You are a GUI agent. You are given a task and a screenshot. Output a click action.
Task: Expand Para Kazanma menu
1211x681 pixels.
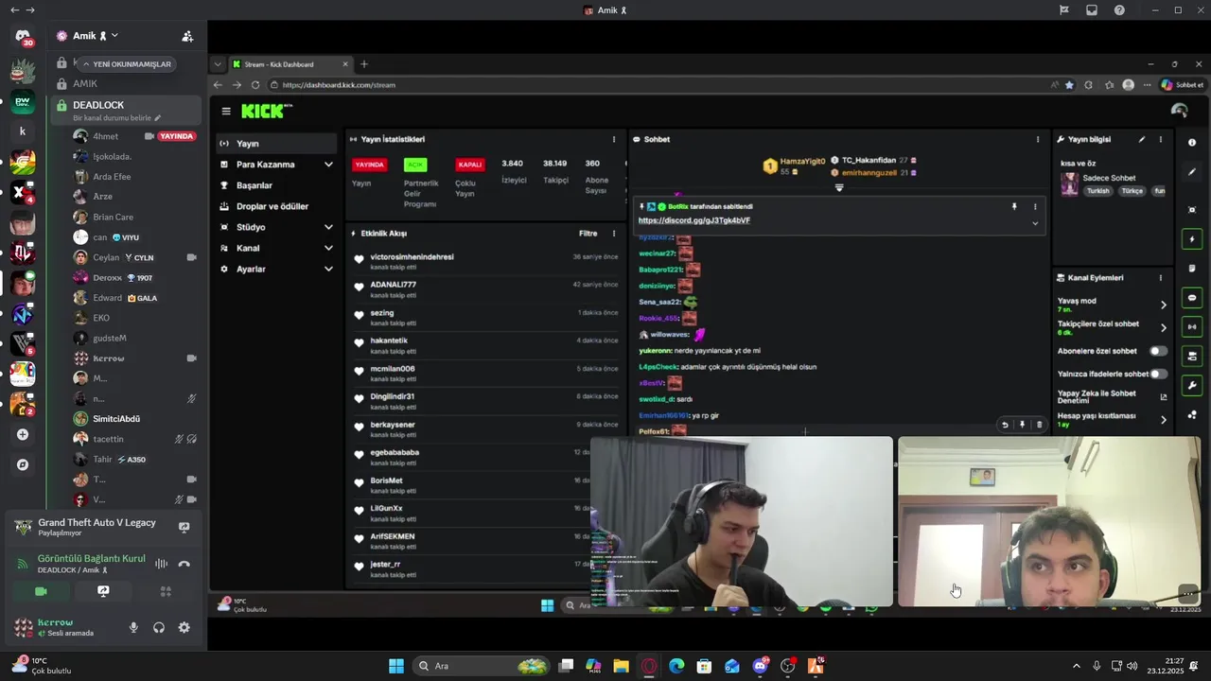point(275,165)
